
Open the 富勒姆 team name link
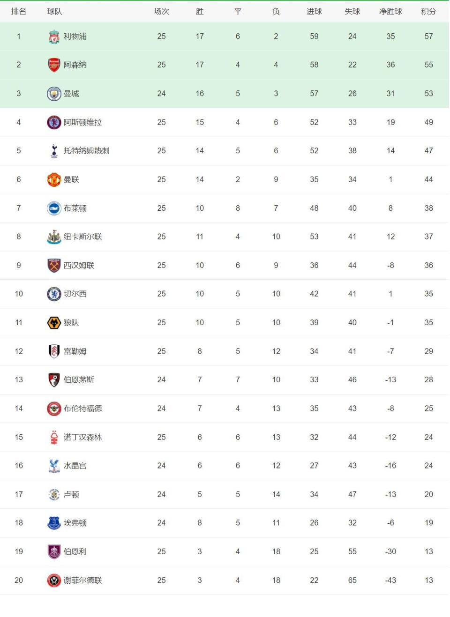click(x=75, y=351)
